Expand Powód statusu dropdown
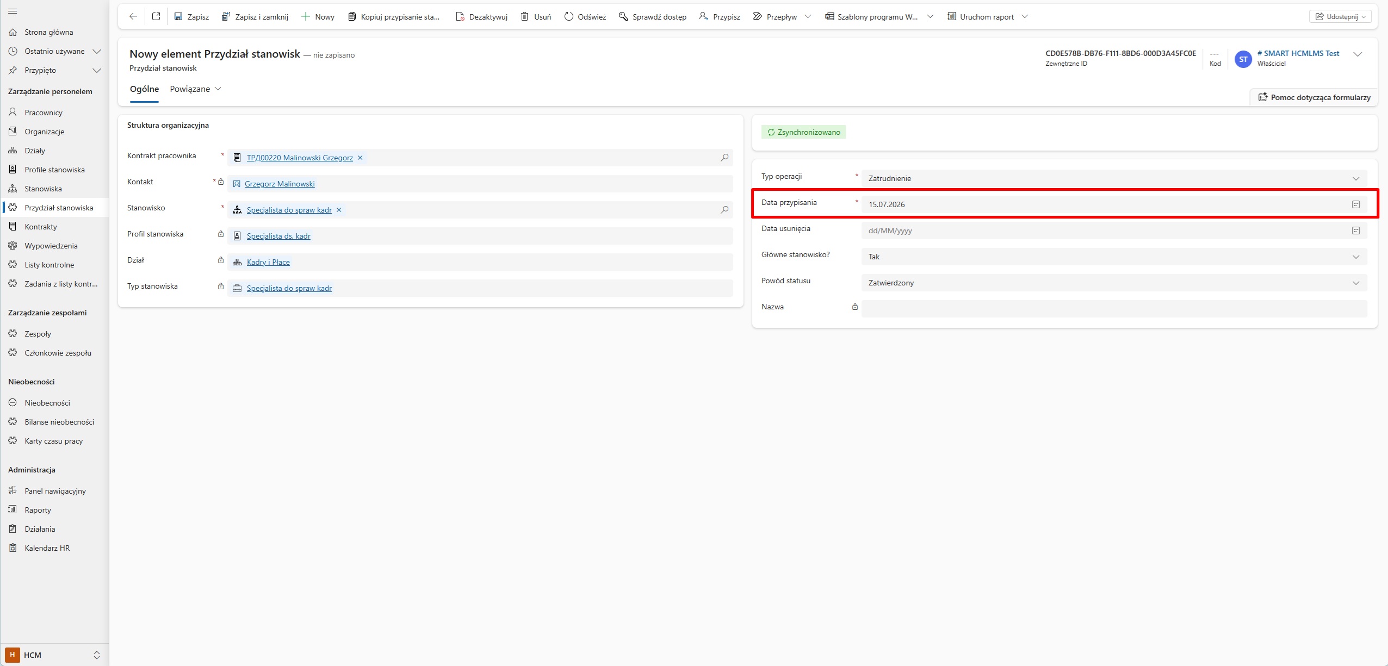 click(x=1114, y=283)
